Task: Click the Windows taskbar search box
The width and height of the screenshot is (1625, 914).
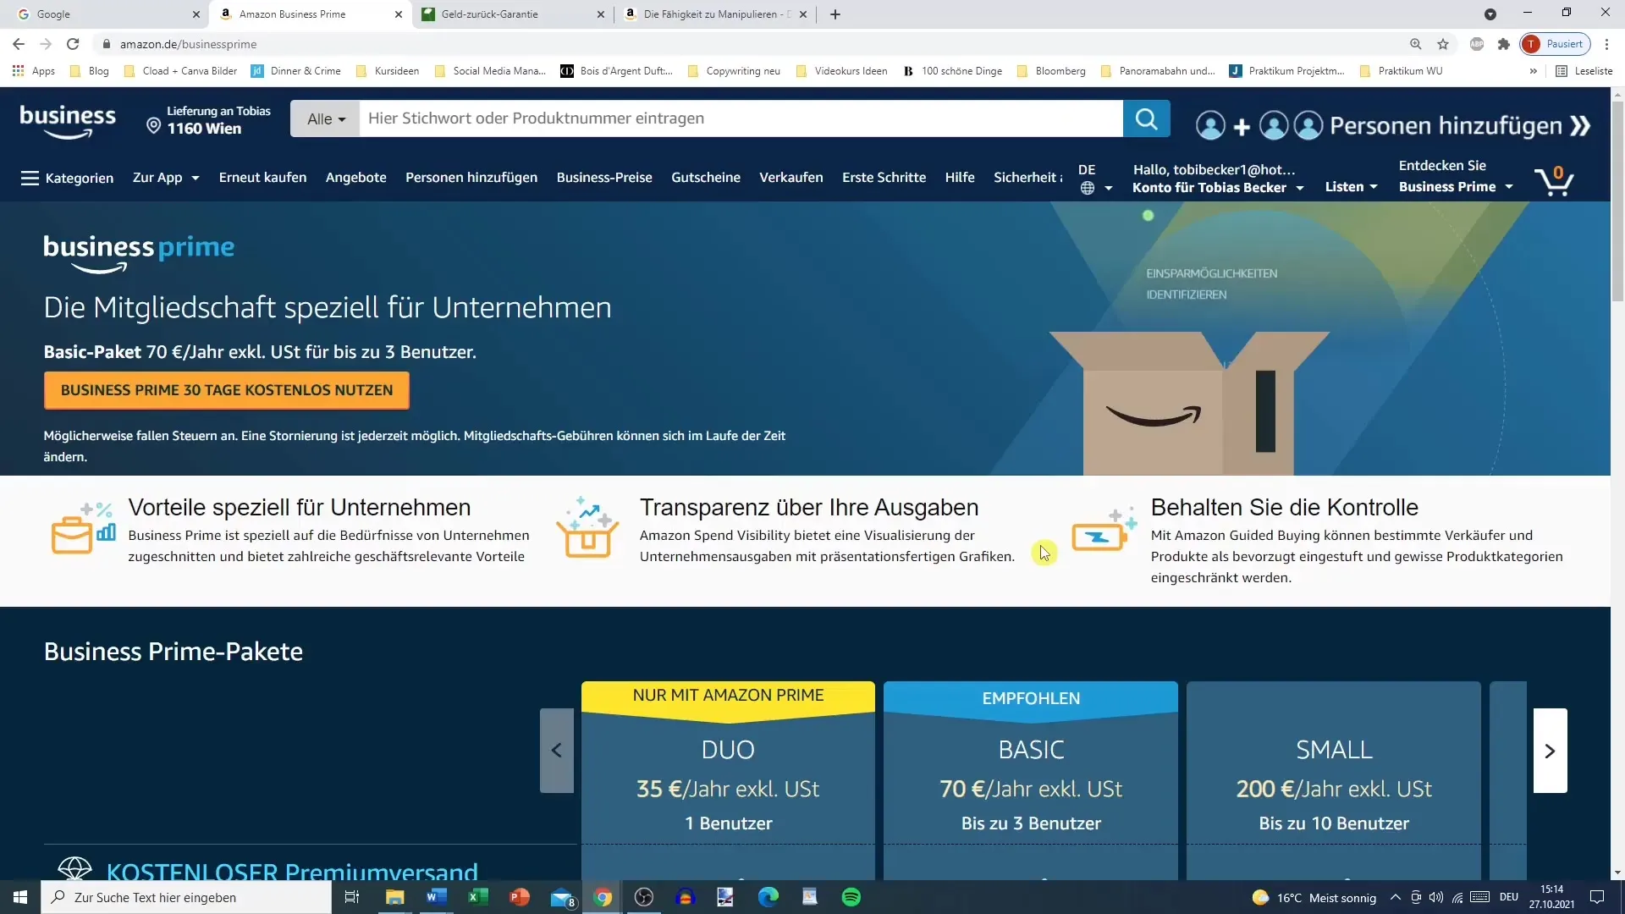Action: coord(186,897)
